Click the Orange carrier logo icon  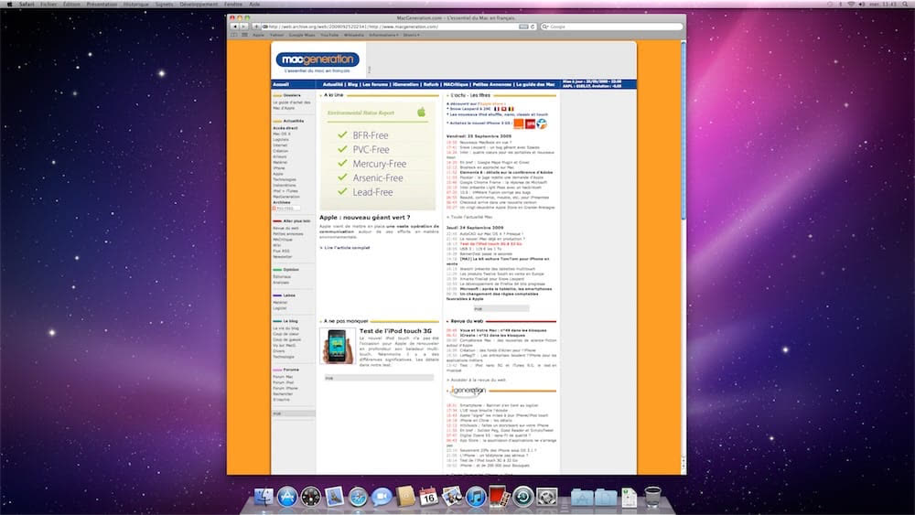[x=518, y=123]
